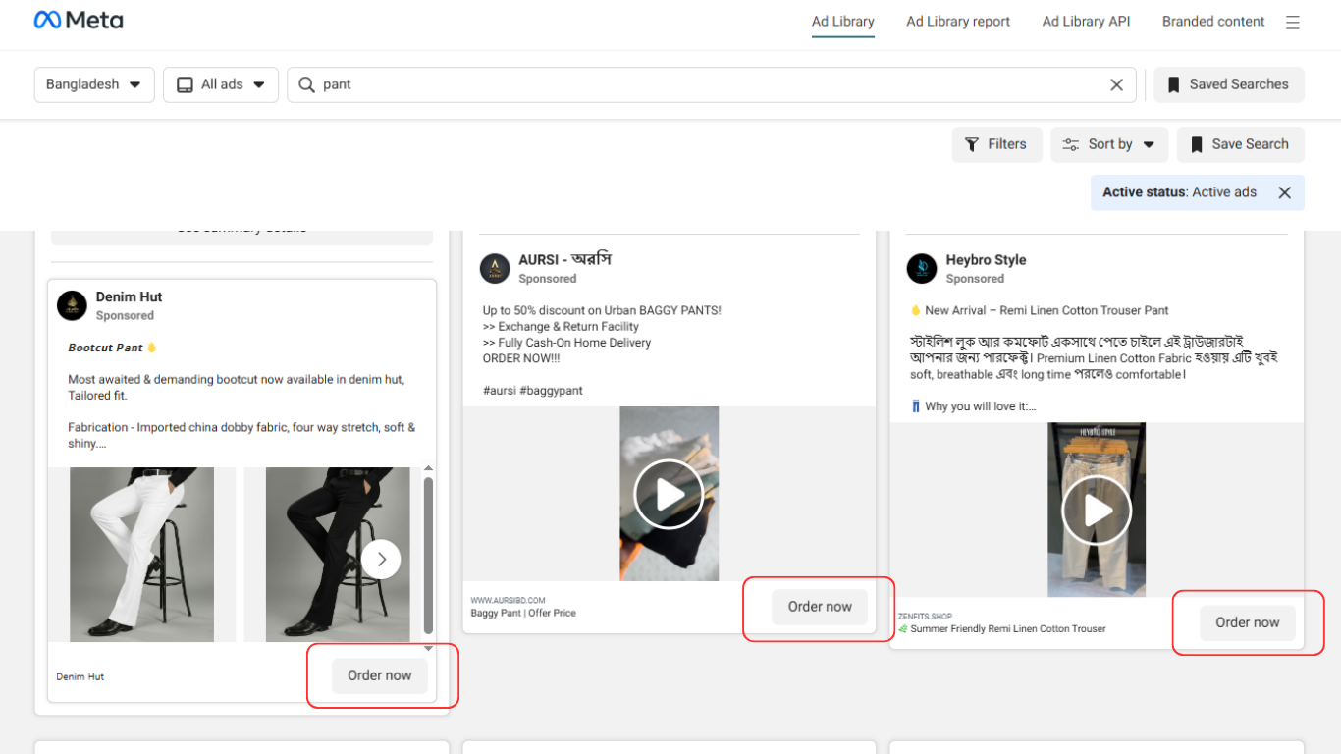Image resolution: width=1341 pixels, height=754 pixels.
Task: Open the All ads category dropdown
Action: pos(221,85)
